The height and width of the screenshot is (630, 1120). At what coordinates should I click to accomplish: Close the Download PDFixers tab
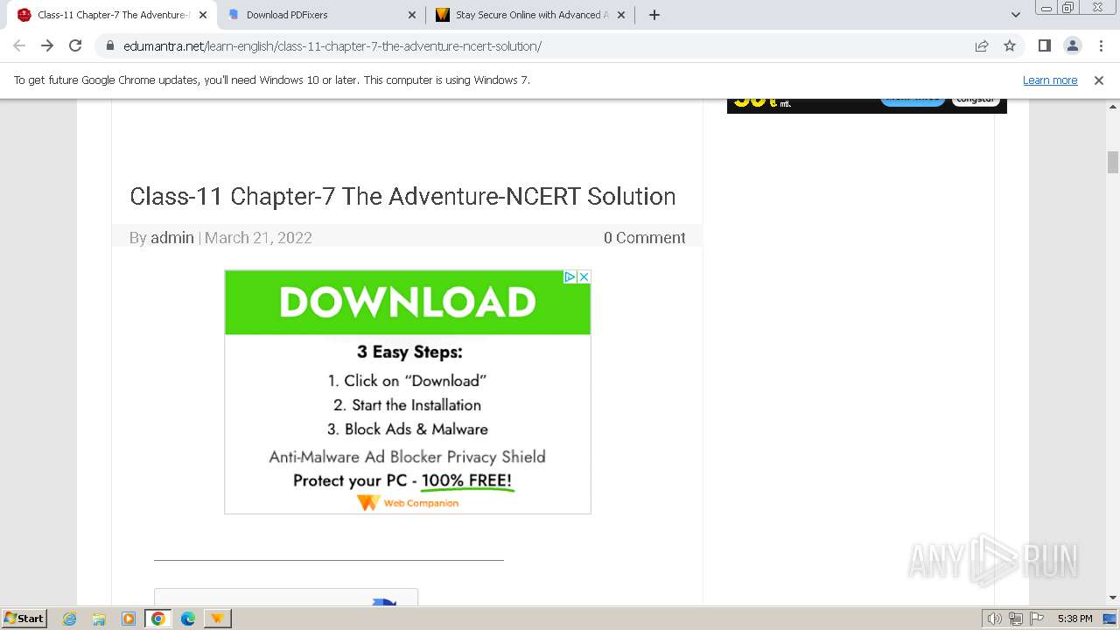point(413,15)
